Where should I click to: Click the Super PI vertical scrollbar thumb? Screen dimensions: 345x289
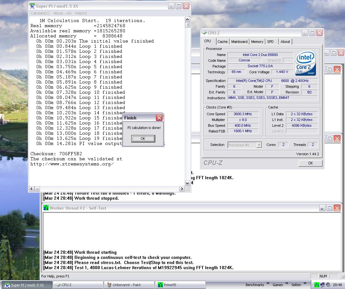tap(188, 25)
